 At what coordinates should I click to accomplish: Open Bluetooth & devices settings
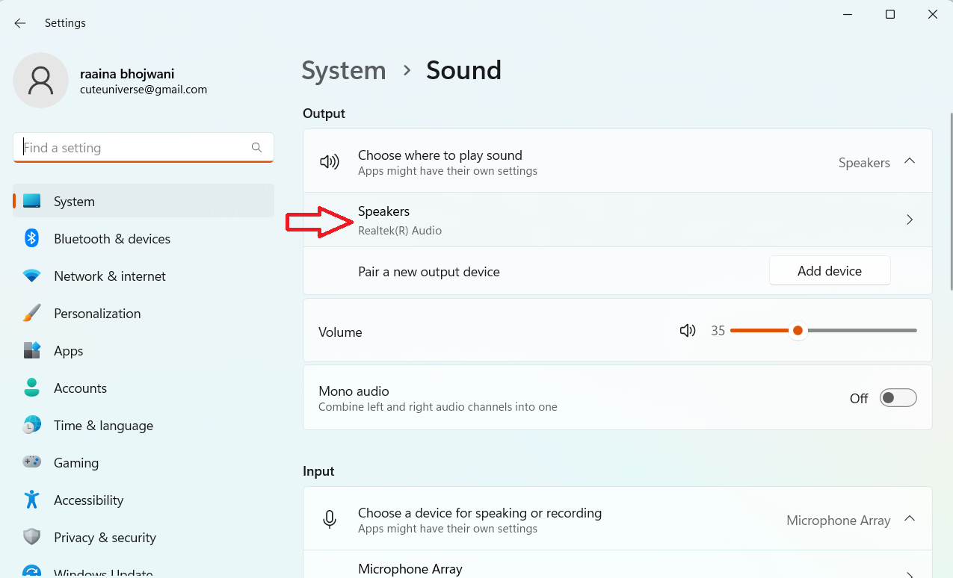[112, 239]
